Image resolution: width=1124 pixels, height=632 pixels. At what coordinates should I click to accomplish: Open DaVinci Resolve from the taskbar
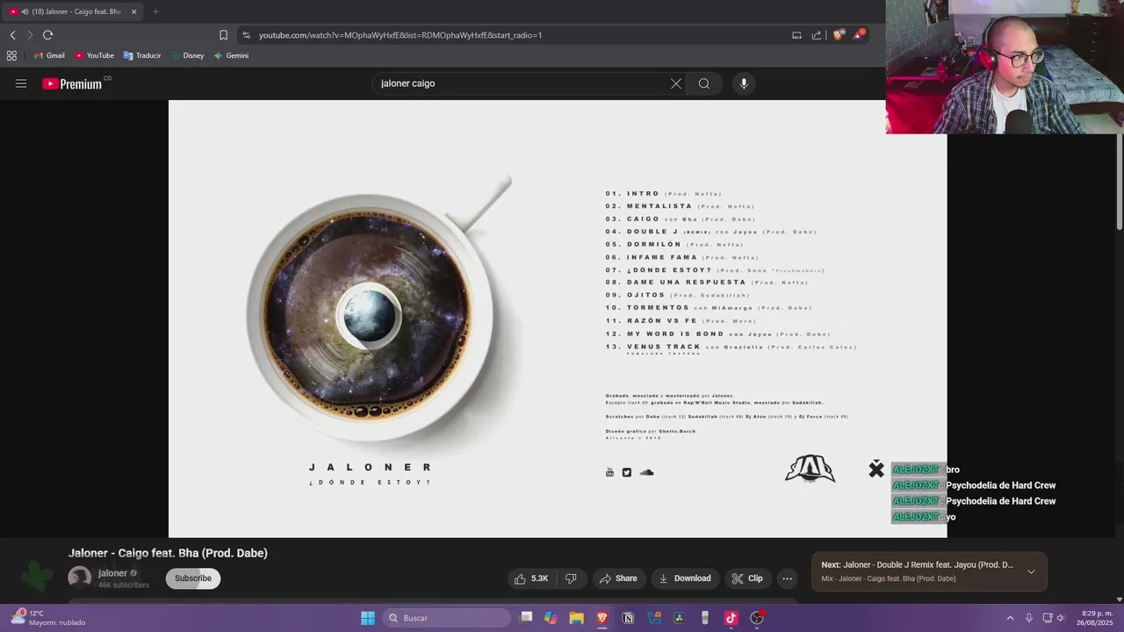(679, 618)
